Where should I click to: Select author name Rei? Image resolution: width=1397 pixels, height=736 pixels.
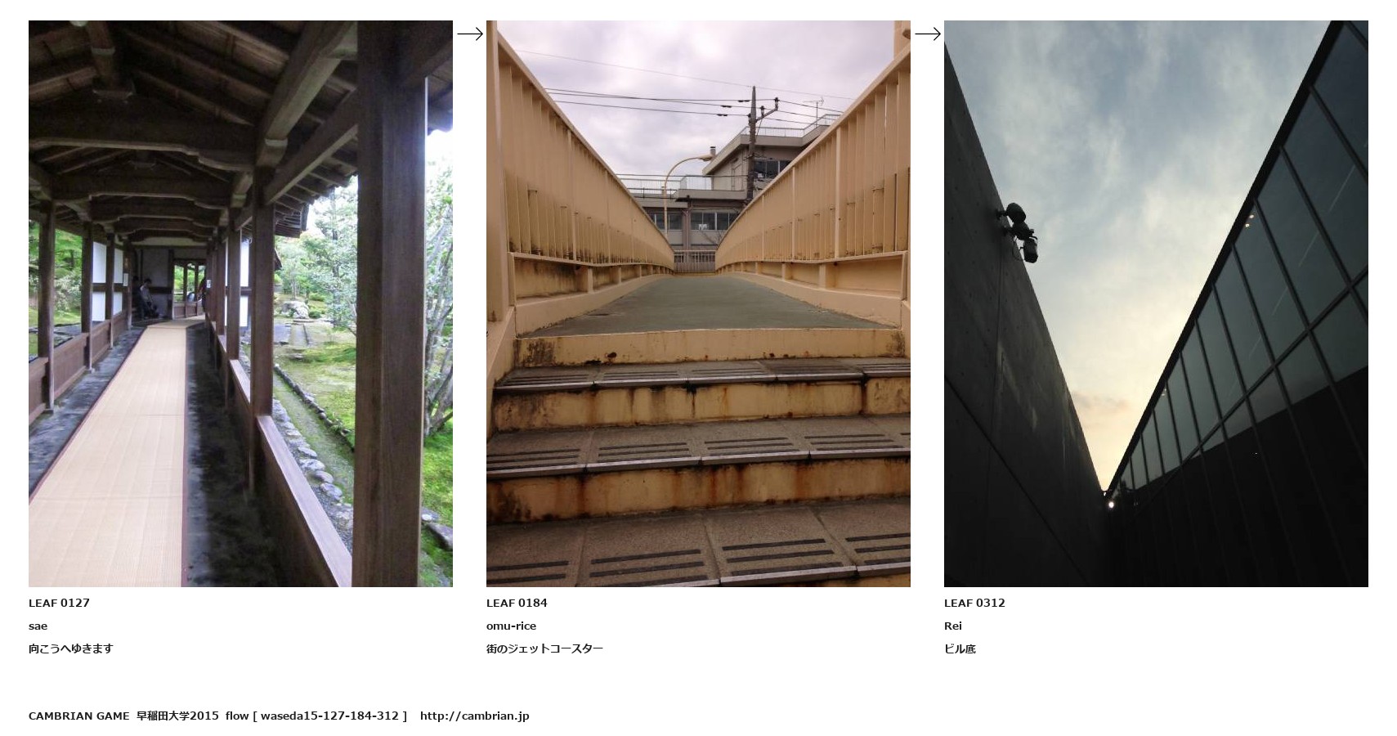coord(953,626)
